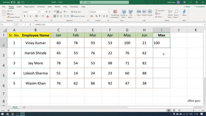This screenshot has width=206, height=116.
Task: Open the Clear menu
Action: (159, 17)
